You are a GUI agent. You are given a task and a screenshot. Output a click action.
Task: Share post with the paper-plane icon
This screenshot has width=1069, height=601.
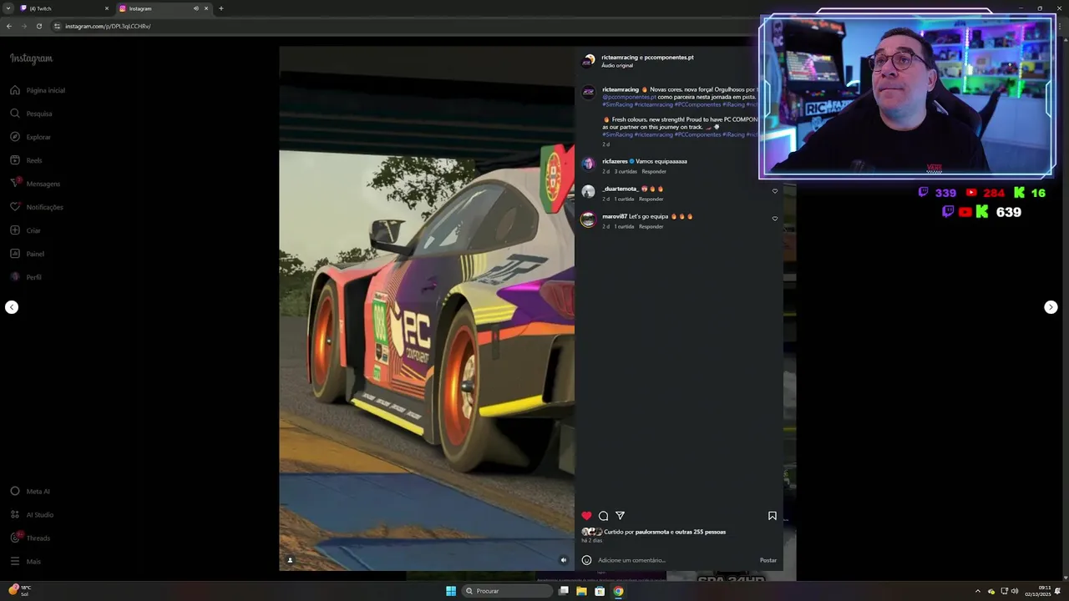pos(620,516)
